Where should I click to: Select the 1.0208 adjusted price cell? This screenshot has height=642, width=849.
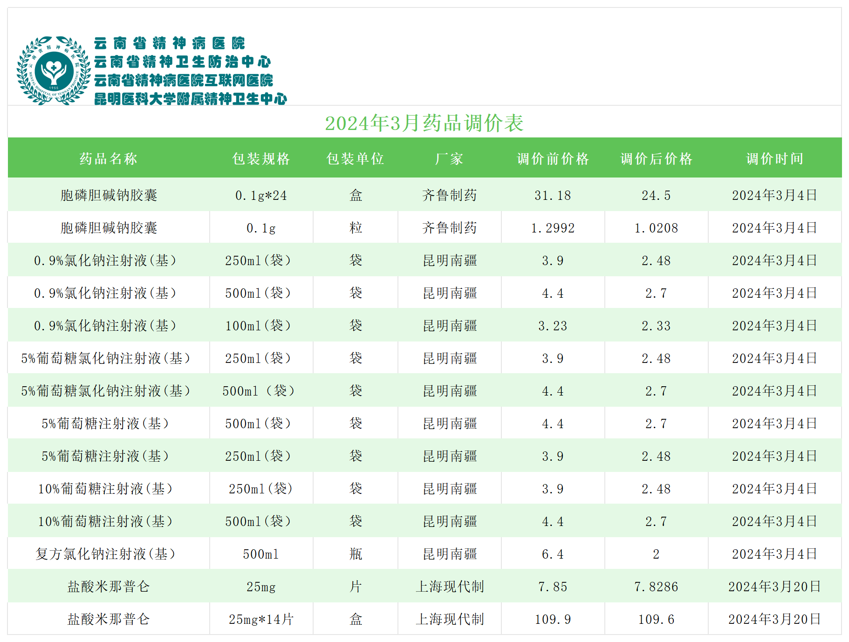656,228
